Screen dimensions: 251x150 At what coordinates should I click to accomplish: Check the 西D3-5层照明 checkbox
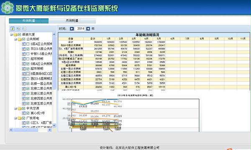coord(28,79)
